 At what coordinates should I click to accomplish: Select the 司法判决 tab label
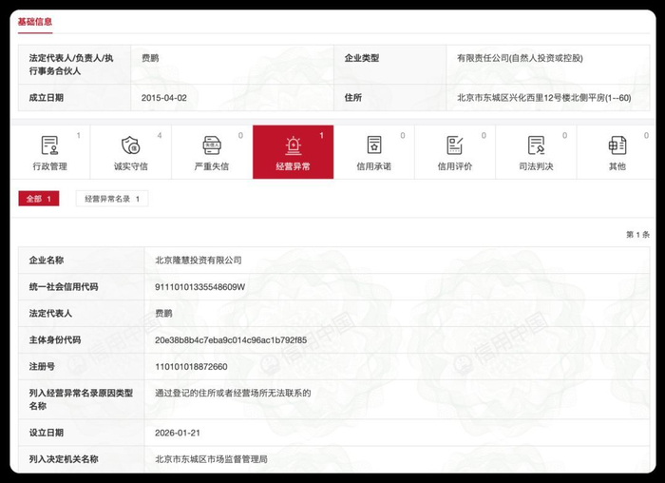pos(536,166)
